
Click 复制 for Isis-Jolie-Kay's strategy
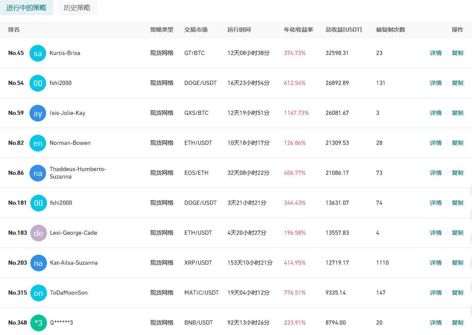457,113
